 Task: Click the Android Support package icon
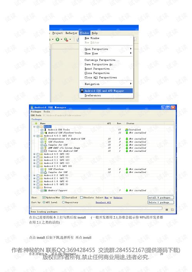(x=45, y=190)
